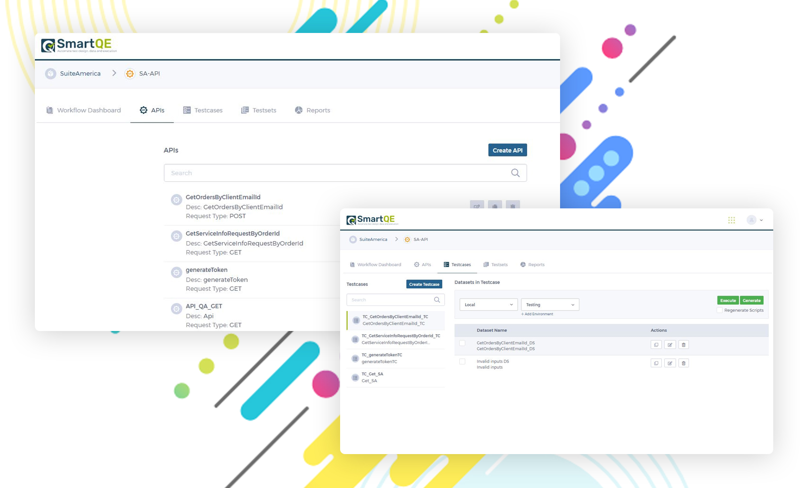Select the APIs tab in APIs window

152,110
